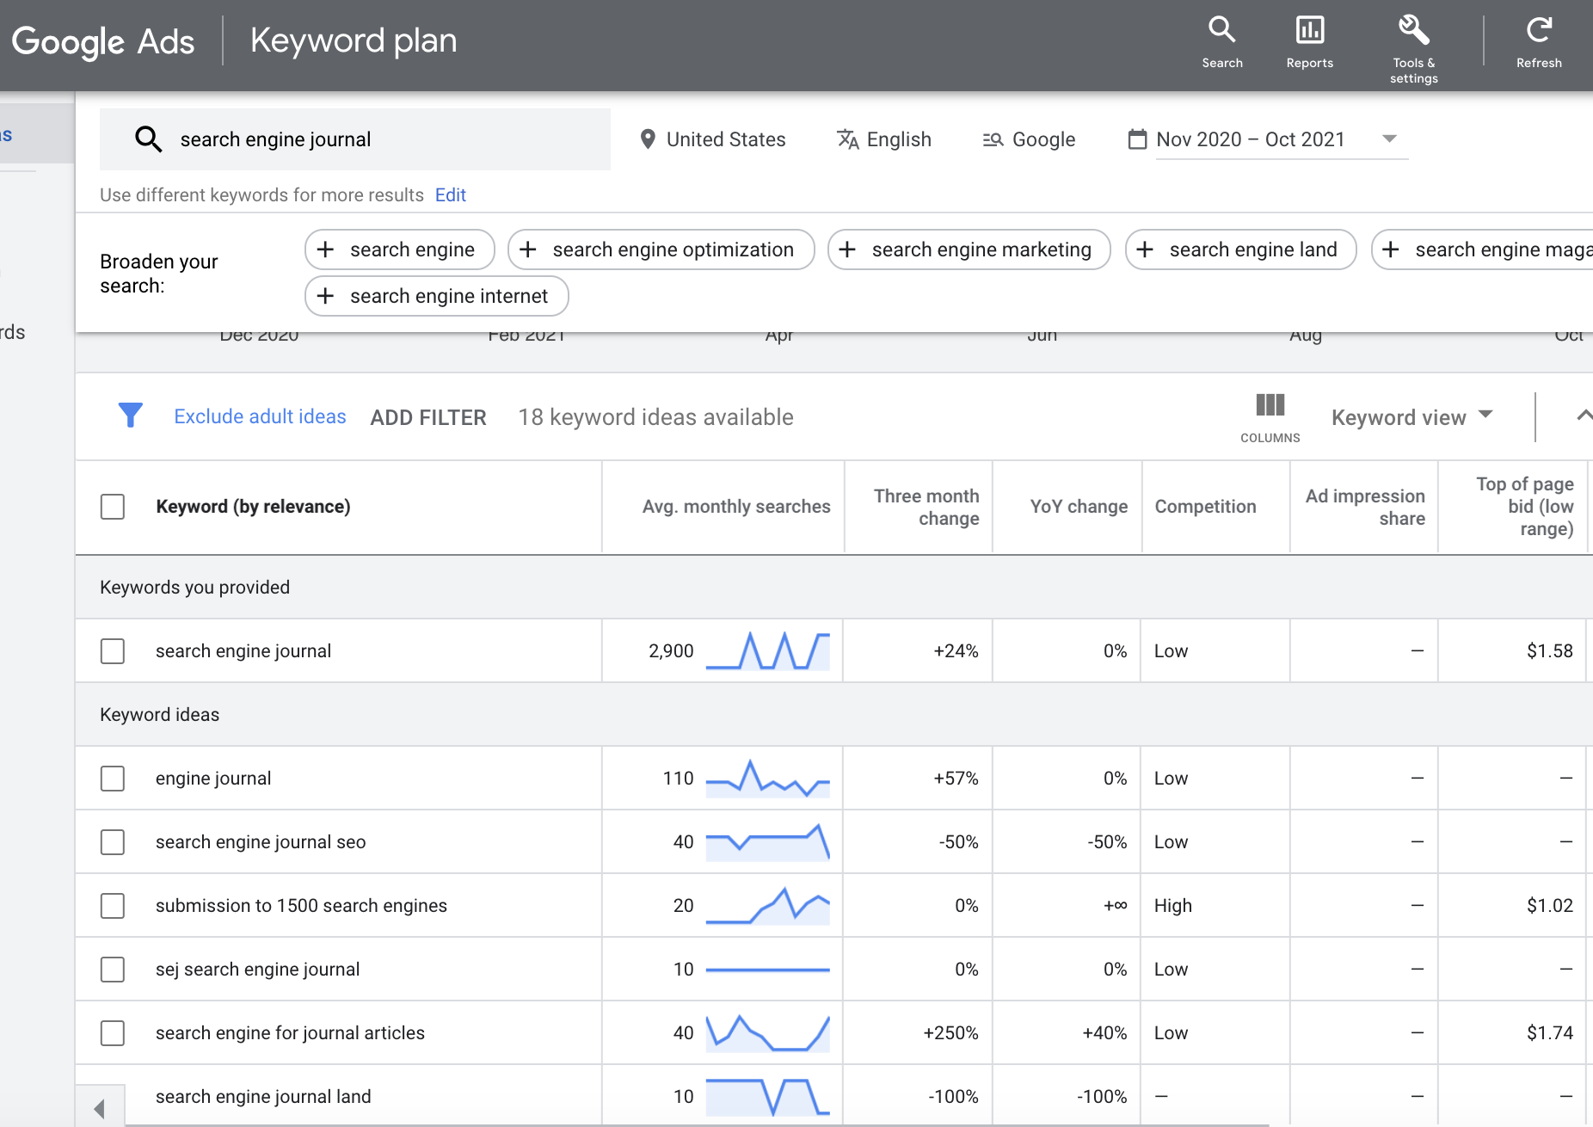Open the Keyword view dropdown
The image size is (1593, 1127).
(1412, 417)
